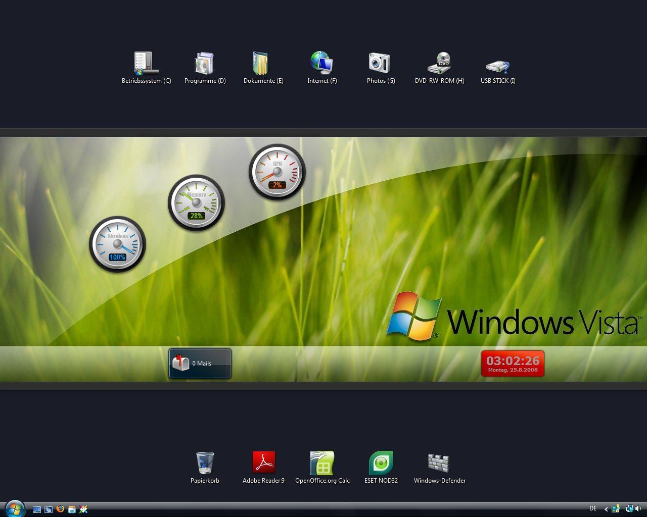Click the CPU 2% gauge gadget
The height and width of the screenshot is (517, 647).
tap(277, 172)
